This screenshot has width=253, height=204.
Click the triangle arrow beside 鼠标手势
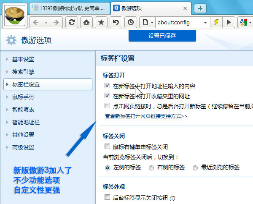point(7,97)
